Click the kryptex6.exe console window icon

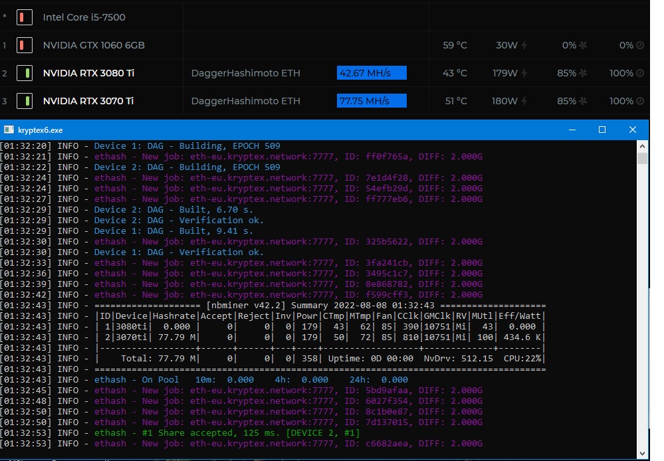(9, 130)
